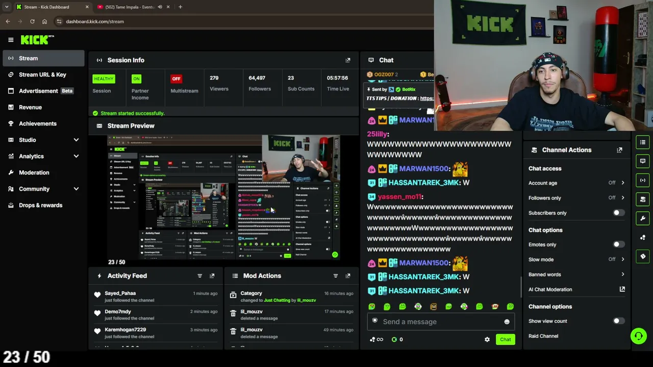The width and height of the screenshot is (653, 367).
Task: Toggle the channel actions icon in the right rail
Action: pyautogui.click(x=643, y=199)
